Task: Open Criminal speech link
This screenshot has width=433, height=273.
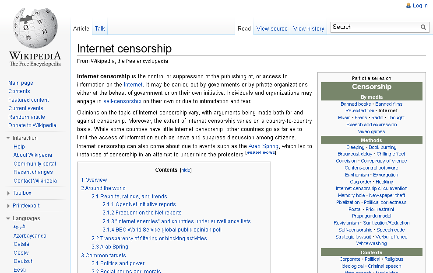Action: point(384,266)
